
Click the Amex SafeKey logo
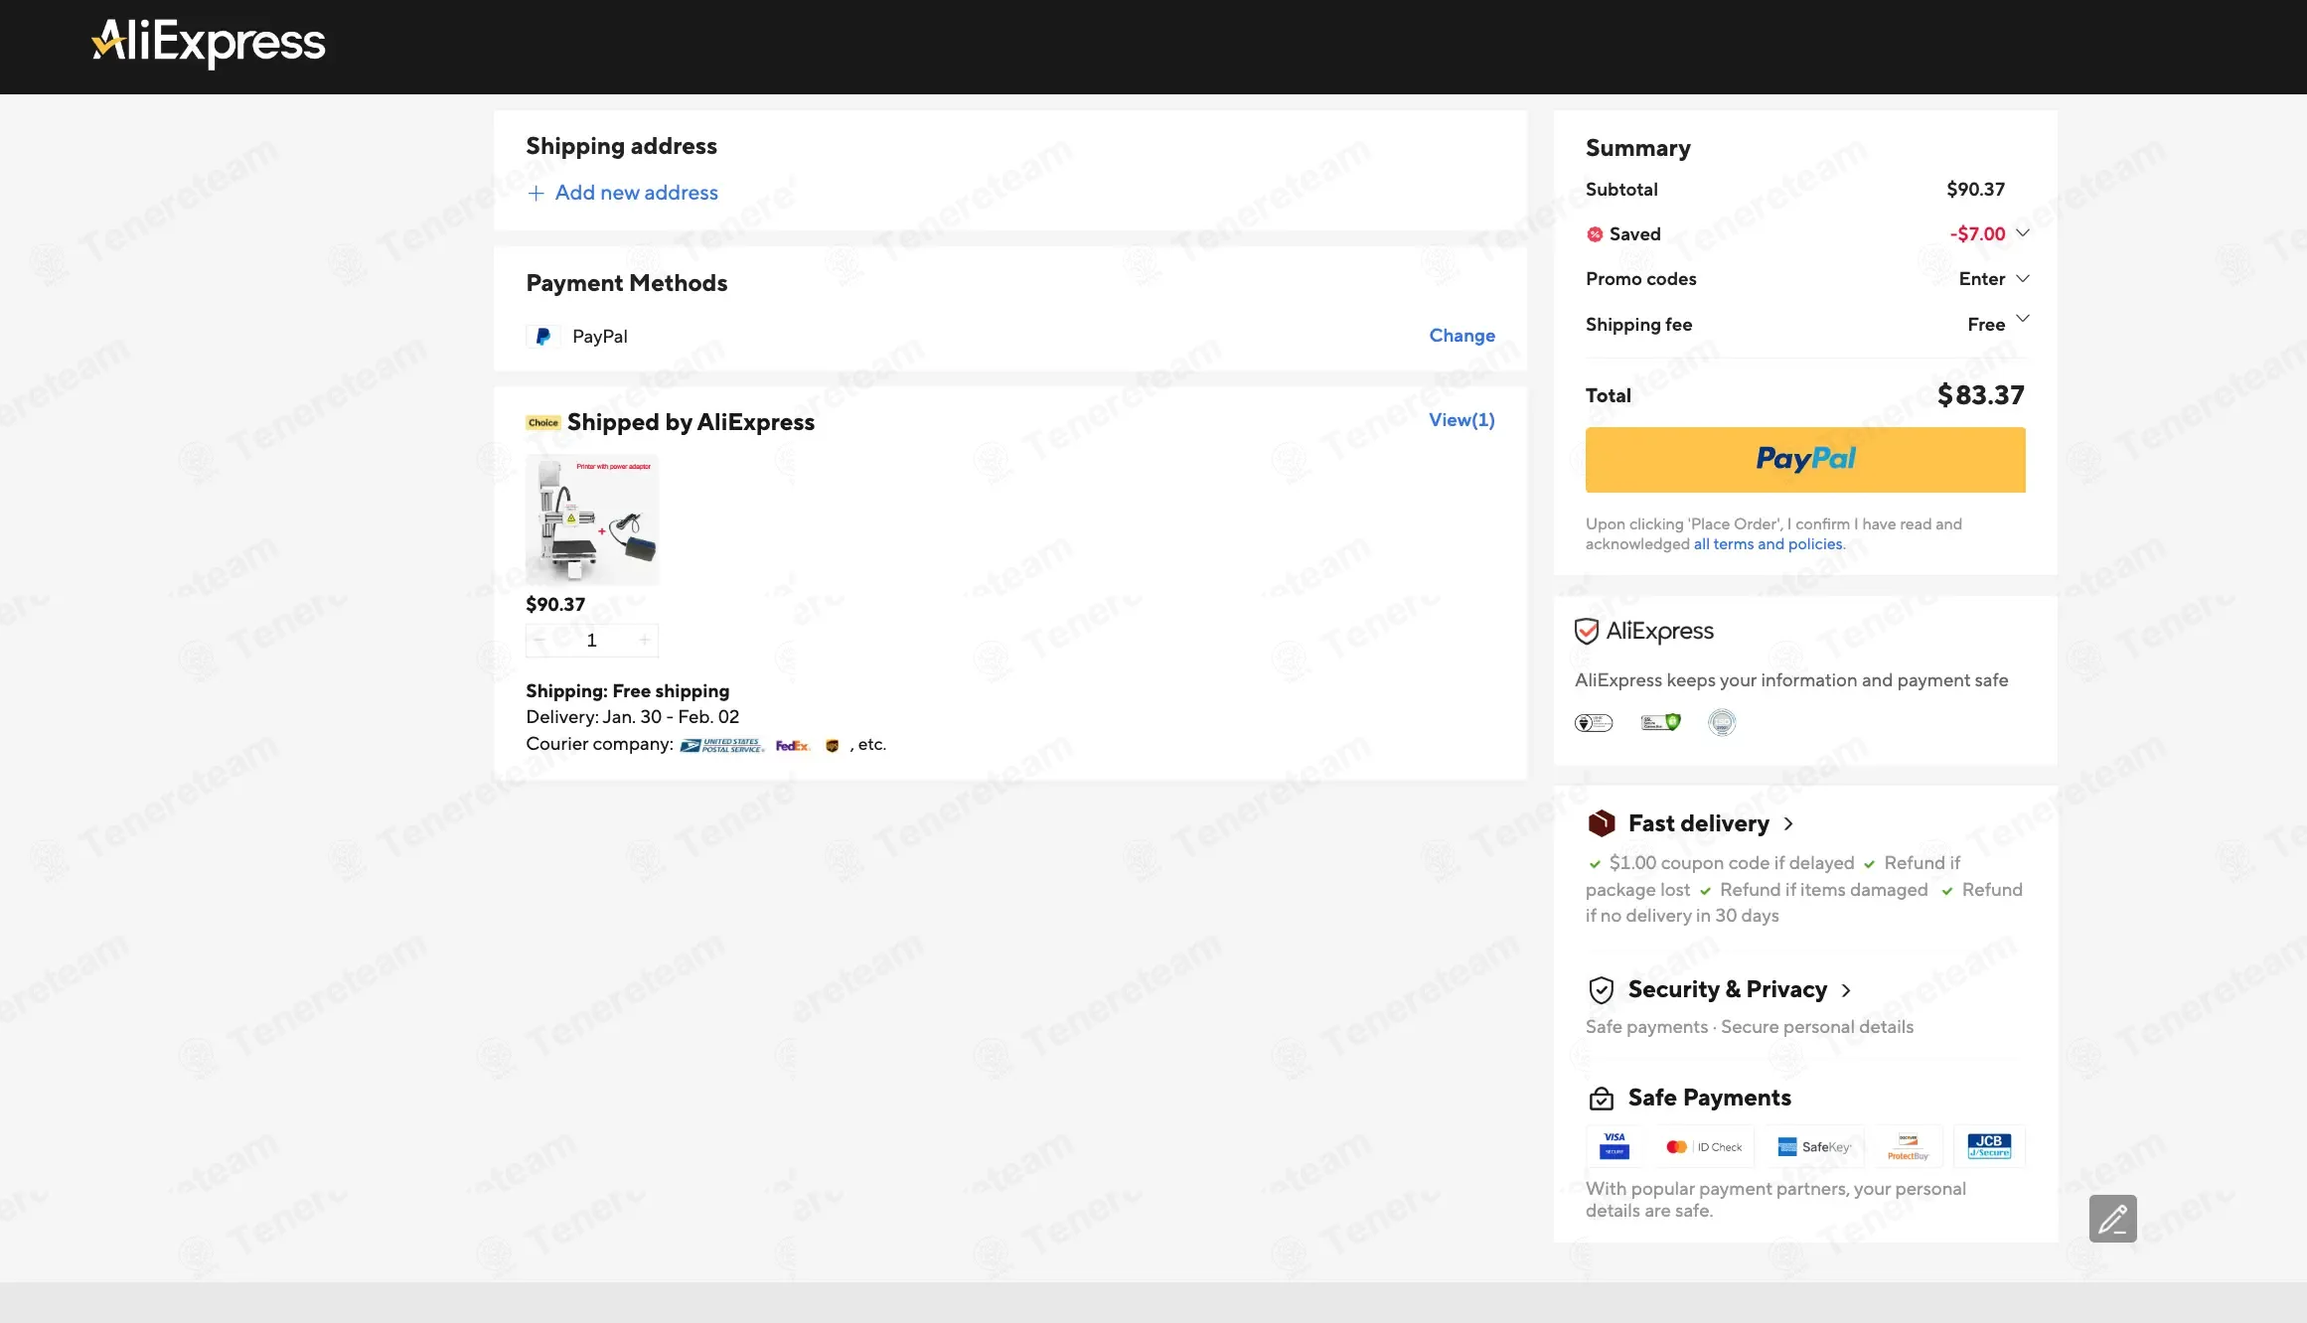[1814, 1146]
